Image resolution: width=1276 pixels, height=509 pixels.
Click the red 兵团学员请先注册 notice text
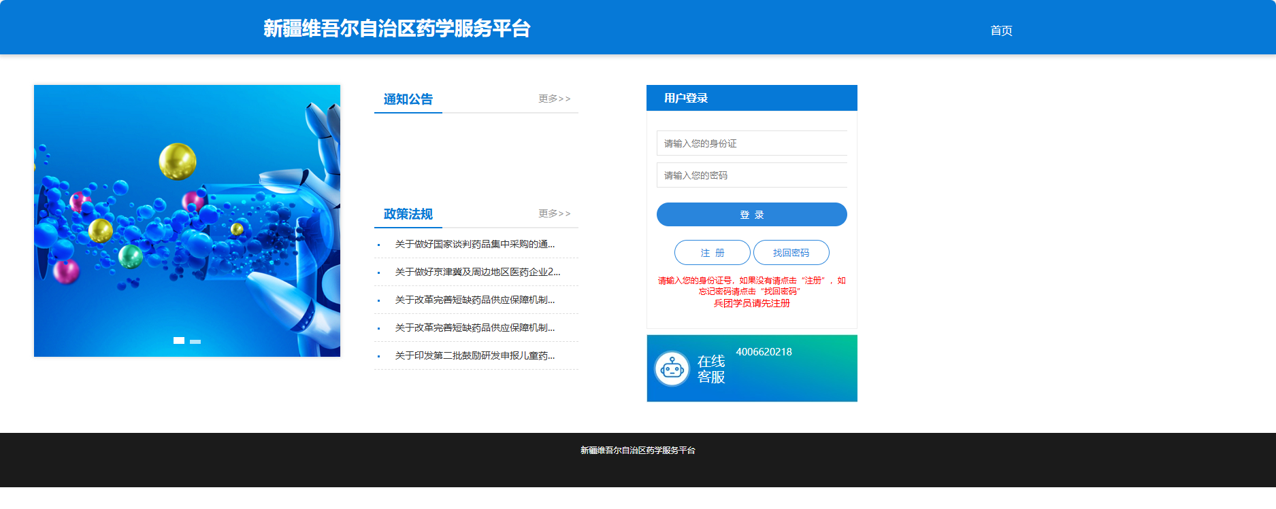[x=752, y=303]
